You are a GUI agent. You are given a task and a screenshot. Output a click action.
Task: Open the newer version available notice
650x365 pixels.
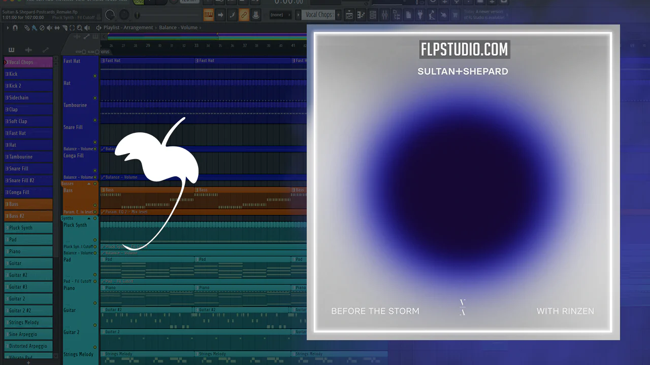pos(484,15)
